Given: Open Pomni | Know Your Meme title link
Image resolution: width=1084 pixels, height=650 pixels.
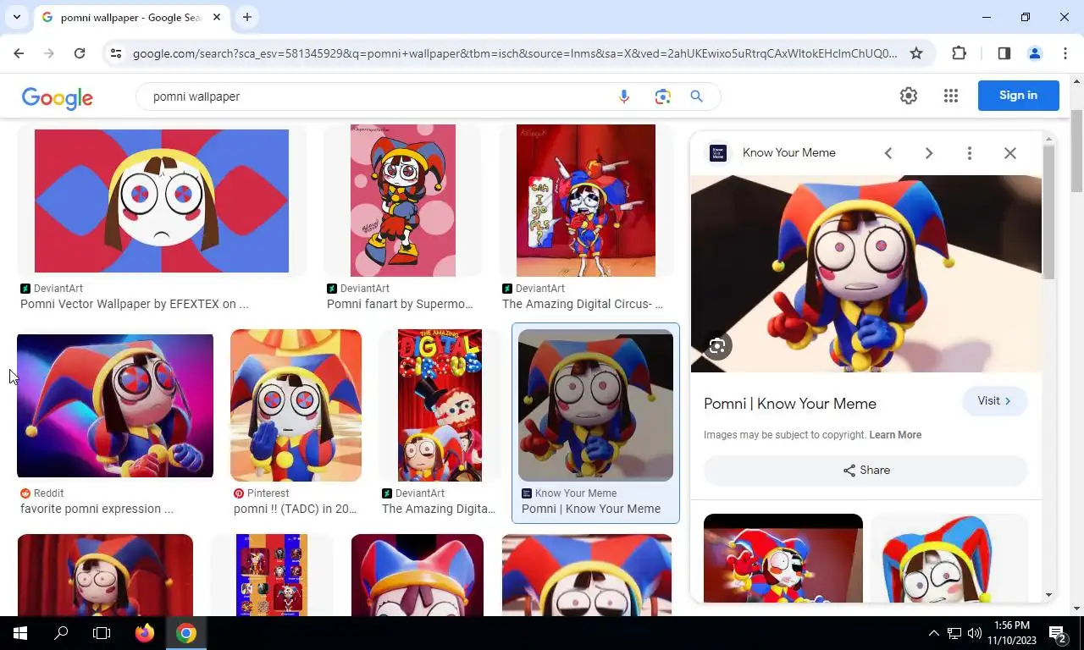Looking at the screenshot, I should [790, 404].
